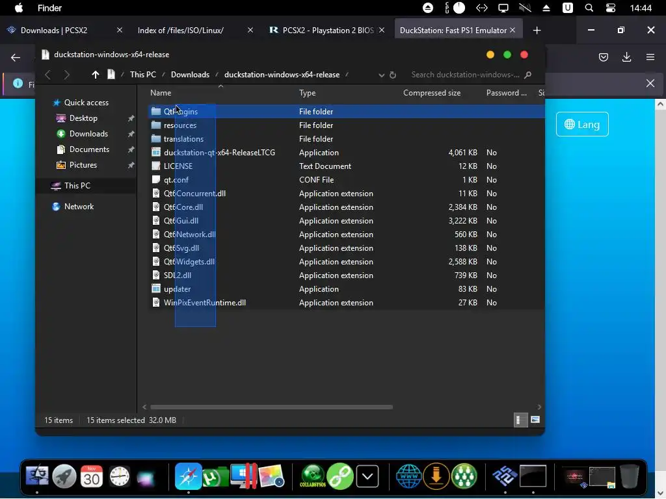Click Downloads in the address breadcrumb

(x=190, y=75)
